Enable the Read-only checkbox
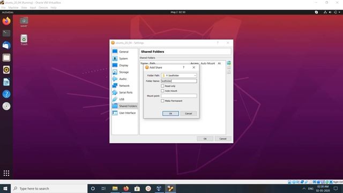Screen dimensions: 343x193 pos(162,86)
